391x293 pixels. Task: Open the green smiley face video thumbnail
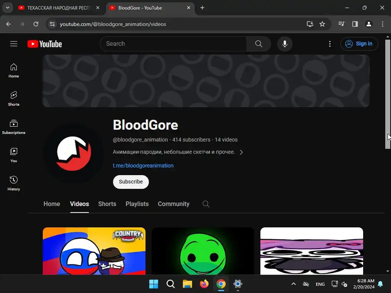click(x=203, y=251)
